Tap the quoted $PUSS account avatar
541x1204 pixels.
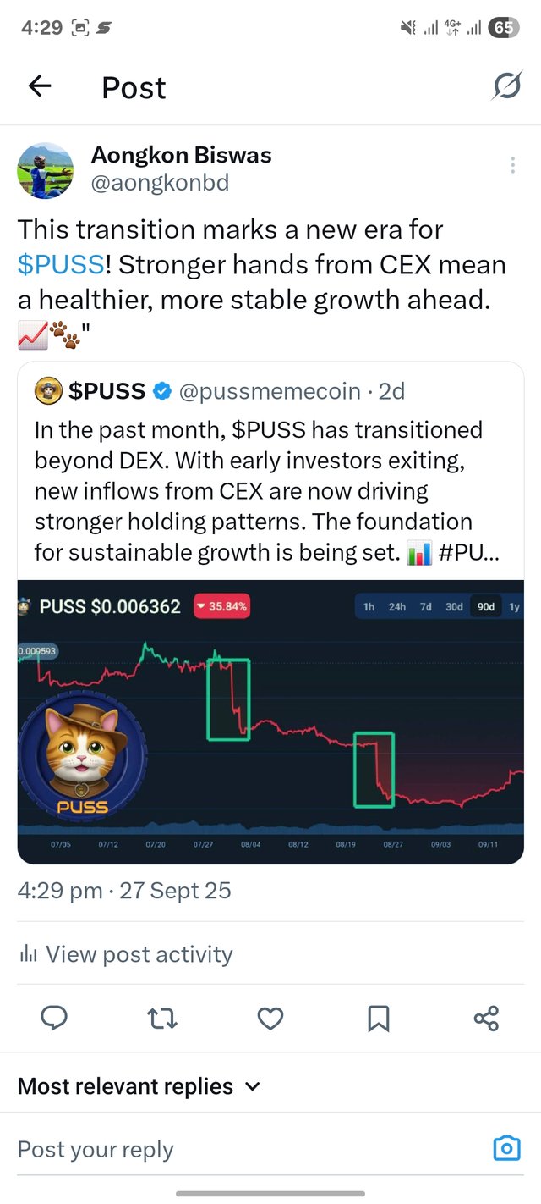point(49,390)
